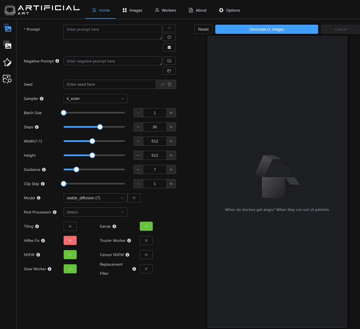The height and width of the screenshot is (329, 360).
Task: Open the image search sidebar icon
Action: (7, 79)
